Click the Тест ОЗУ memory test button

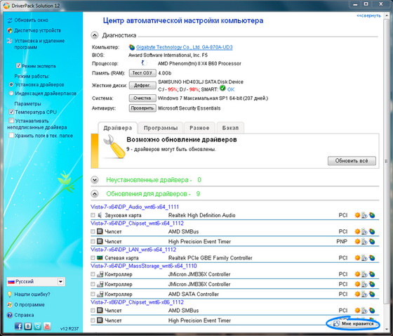tap(142, 73)
